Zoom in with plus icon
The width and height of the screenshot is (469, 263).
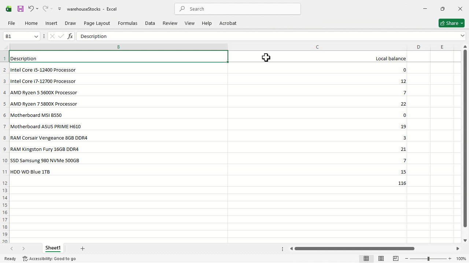[450, 259]
